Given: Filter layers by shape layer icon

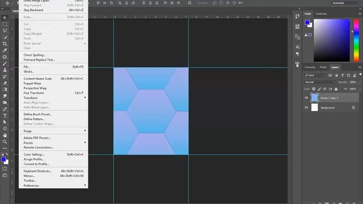Looking at the screenshot, I should pos(348,75).
